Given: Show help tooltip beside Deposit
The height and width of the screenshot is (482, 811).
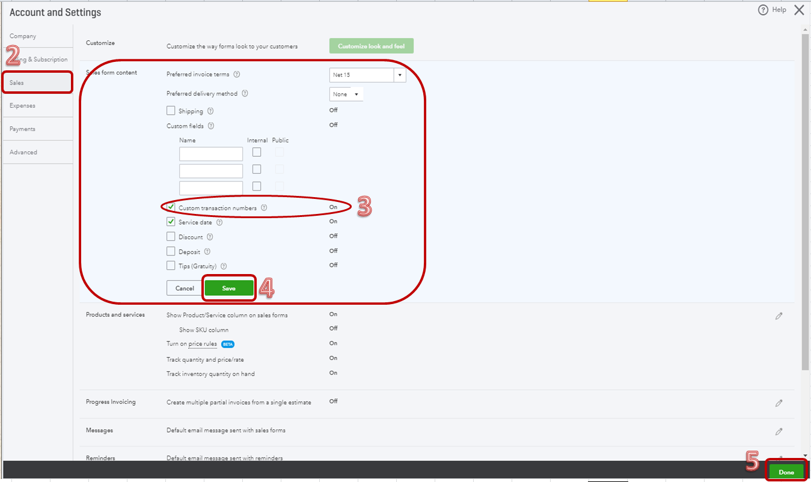Looking at the screenshot, I should pos(207,252).
